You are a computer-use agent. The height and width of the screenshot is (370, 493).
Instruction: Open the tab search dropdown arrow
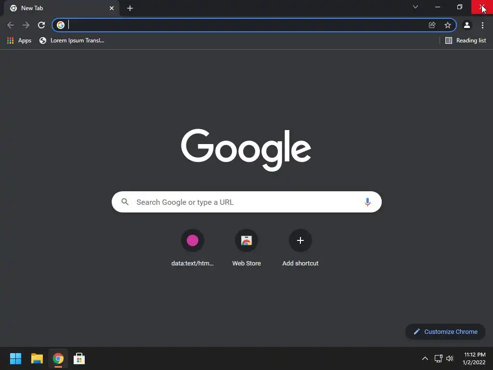point(415,7)
